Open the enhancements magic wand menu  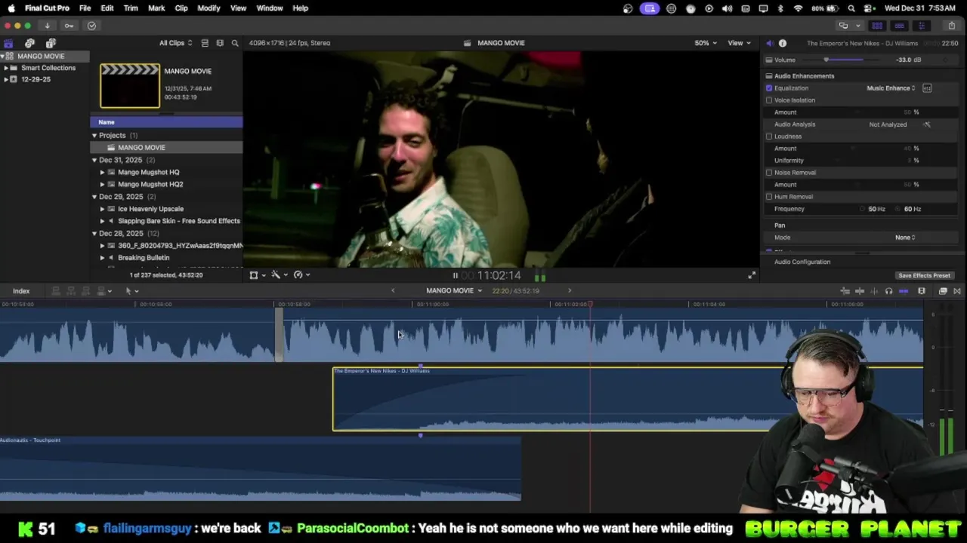[x=279, y=275]
